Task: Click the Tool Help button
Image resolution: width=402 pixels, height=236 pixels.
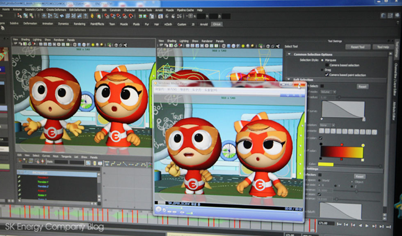Action: 383,47
